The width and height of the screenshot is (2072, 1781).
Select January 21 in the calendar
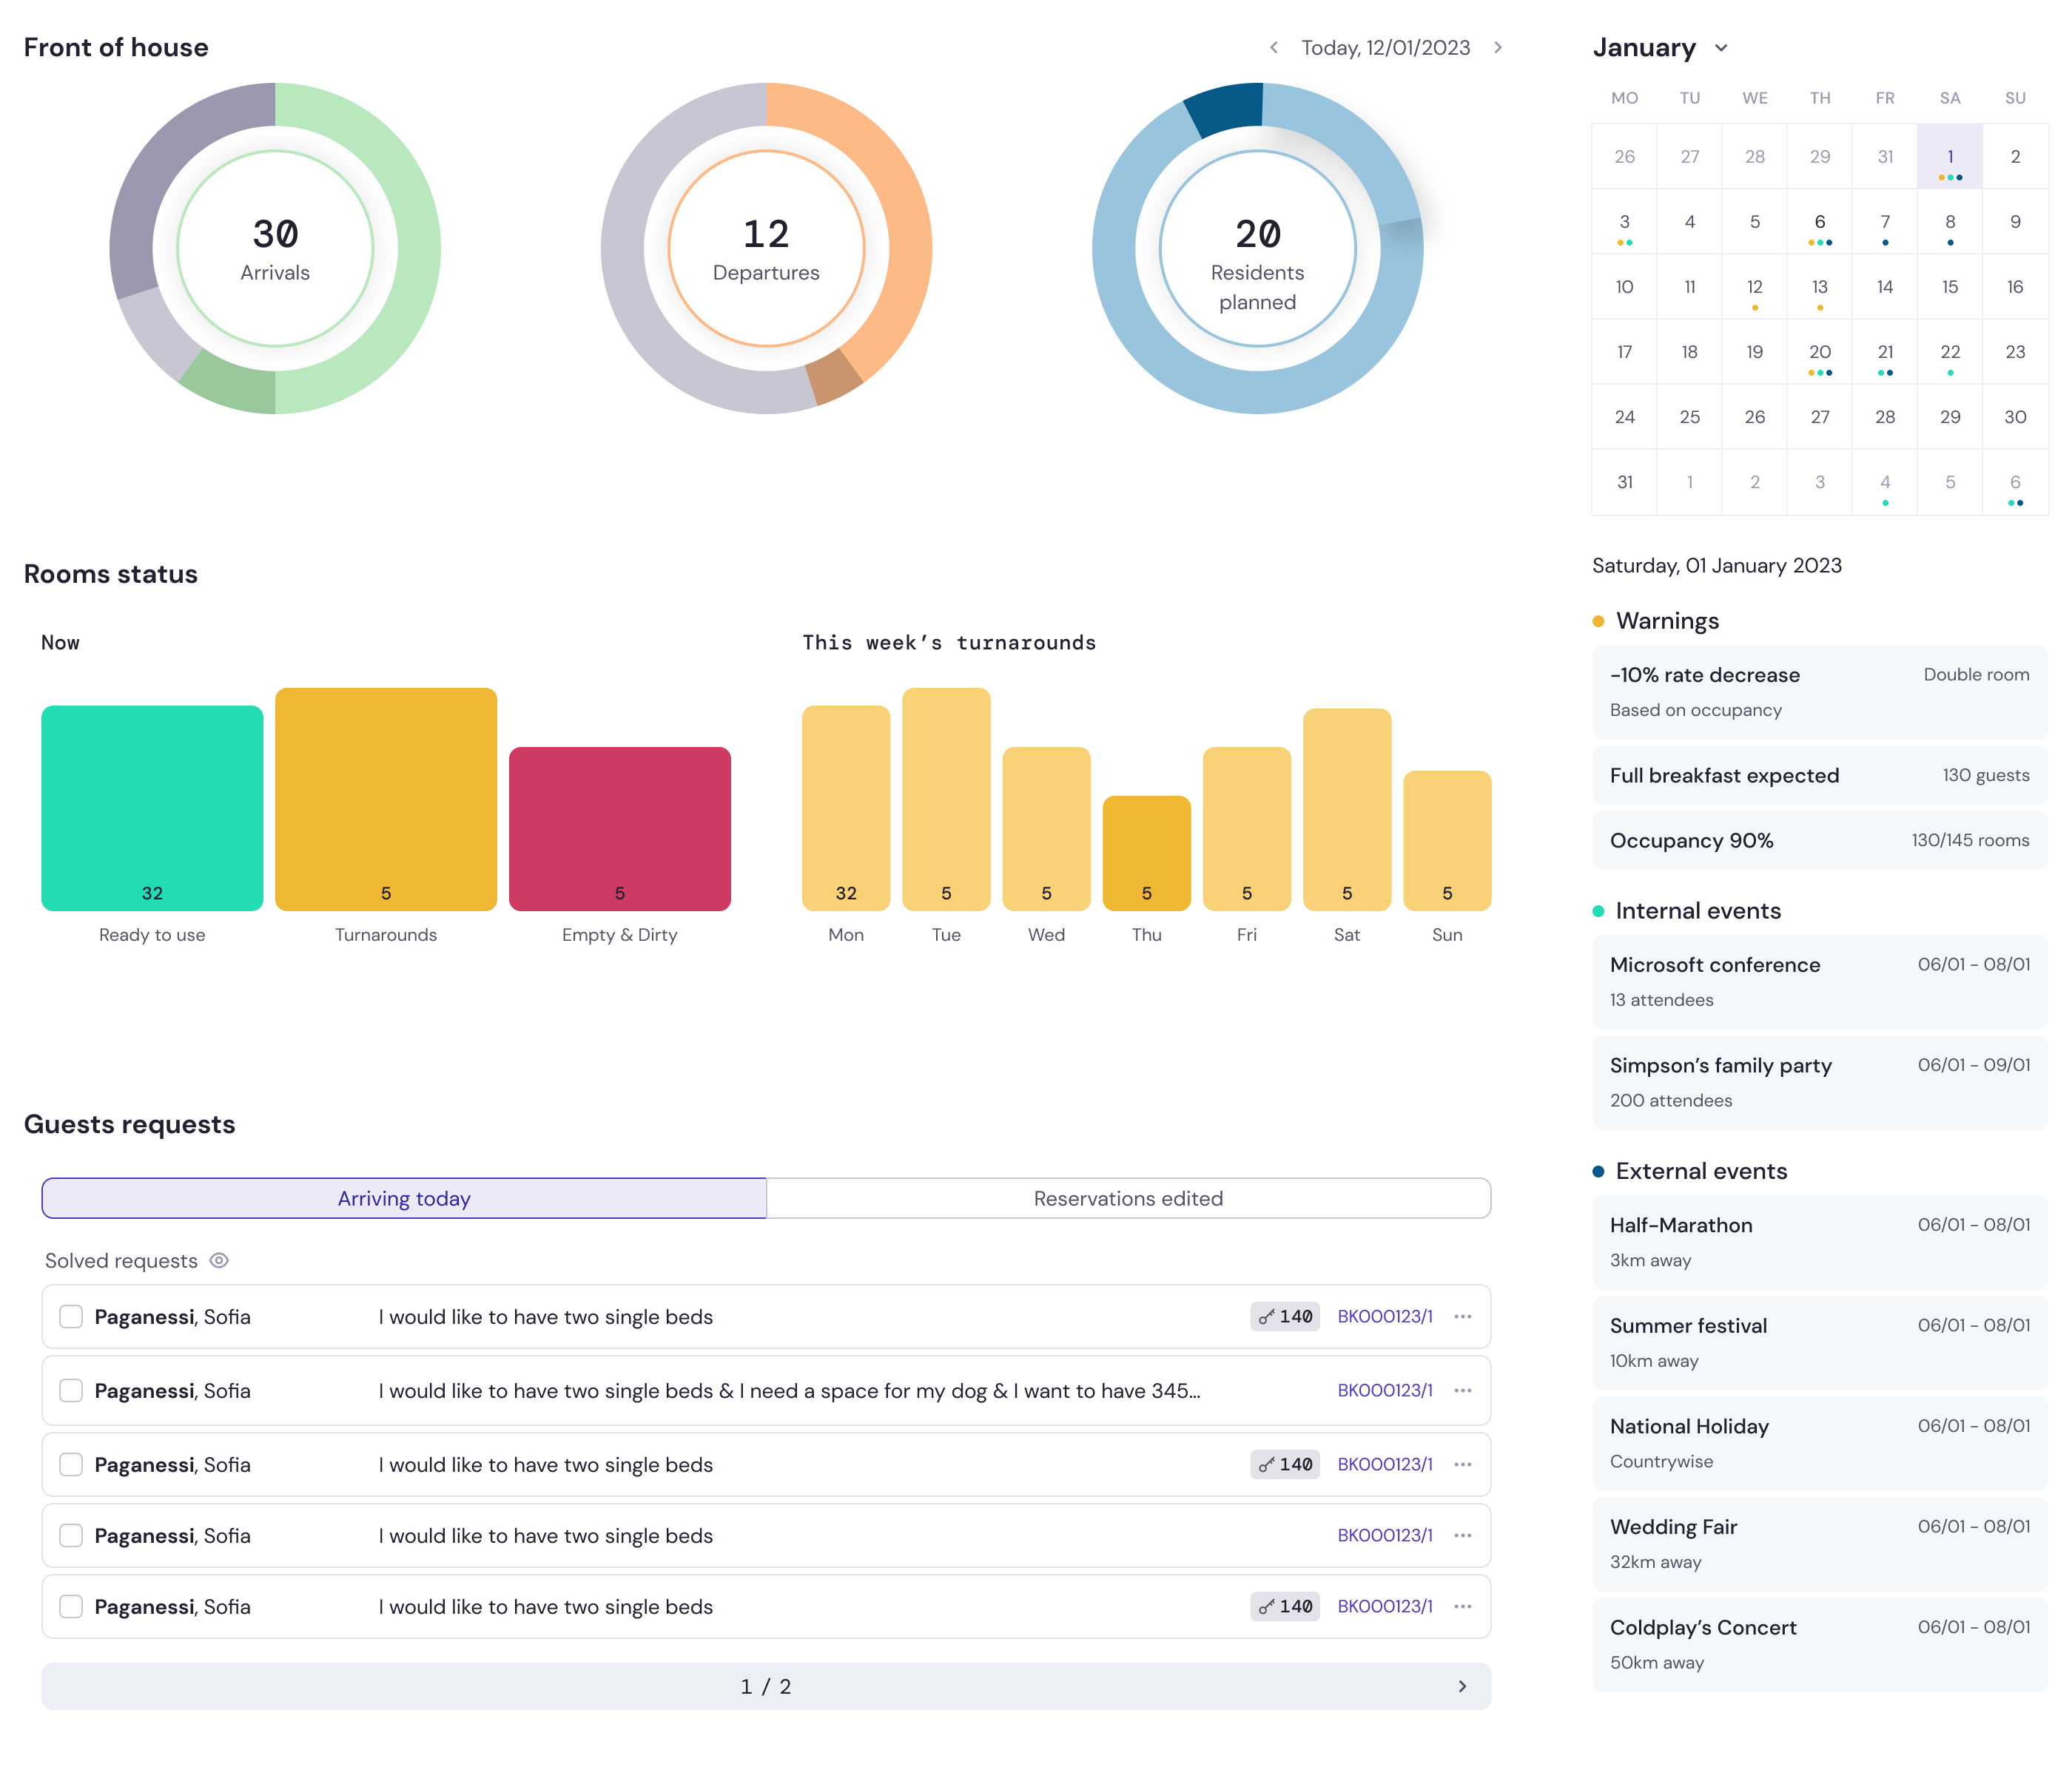coord(1884,352)
